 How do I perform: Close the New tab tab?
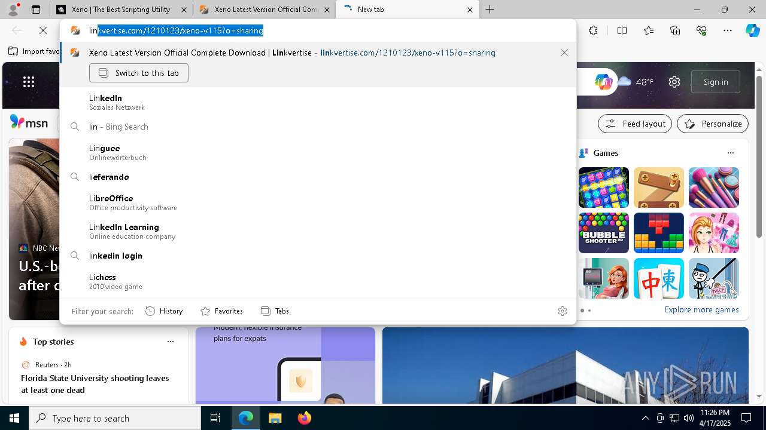pos(470,10)
